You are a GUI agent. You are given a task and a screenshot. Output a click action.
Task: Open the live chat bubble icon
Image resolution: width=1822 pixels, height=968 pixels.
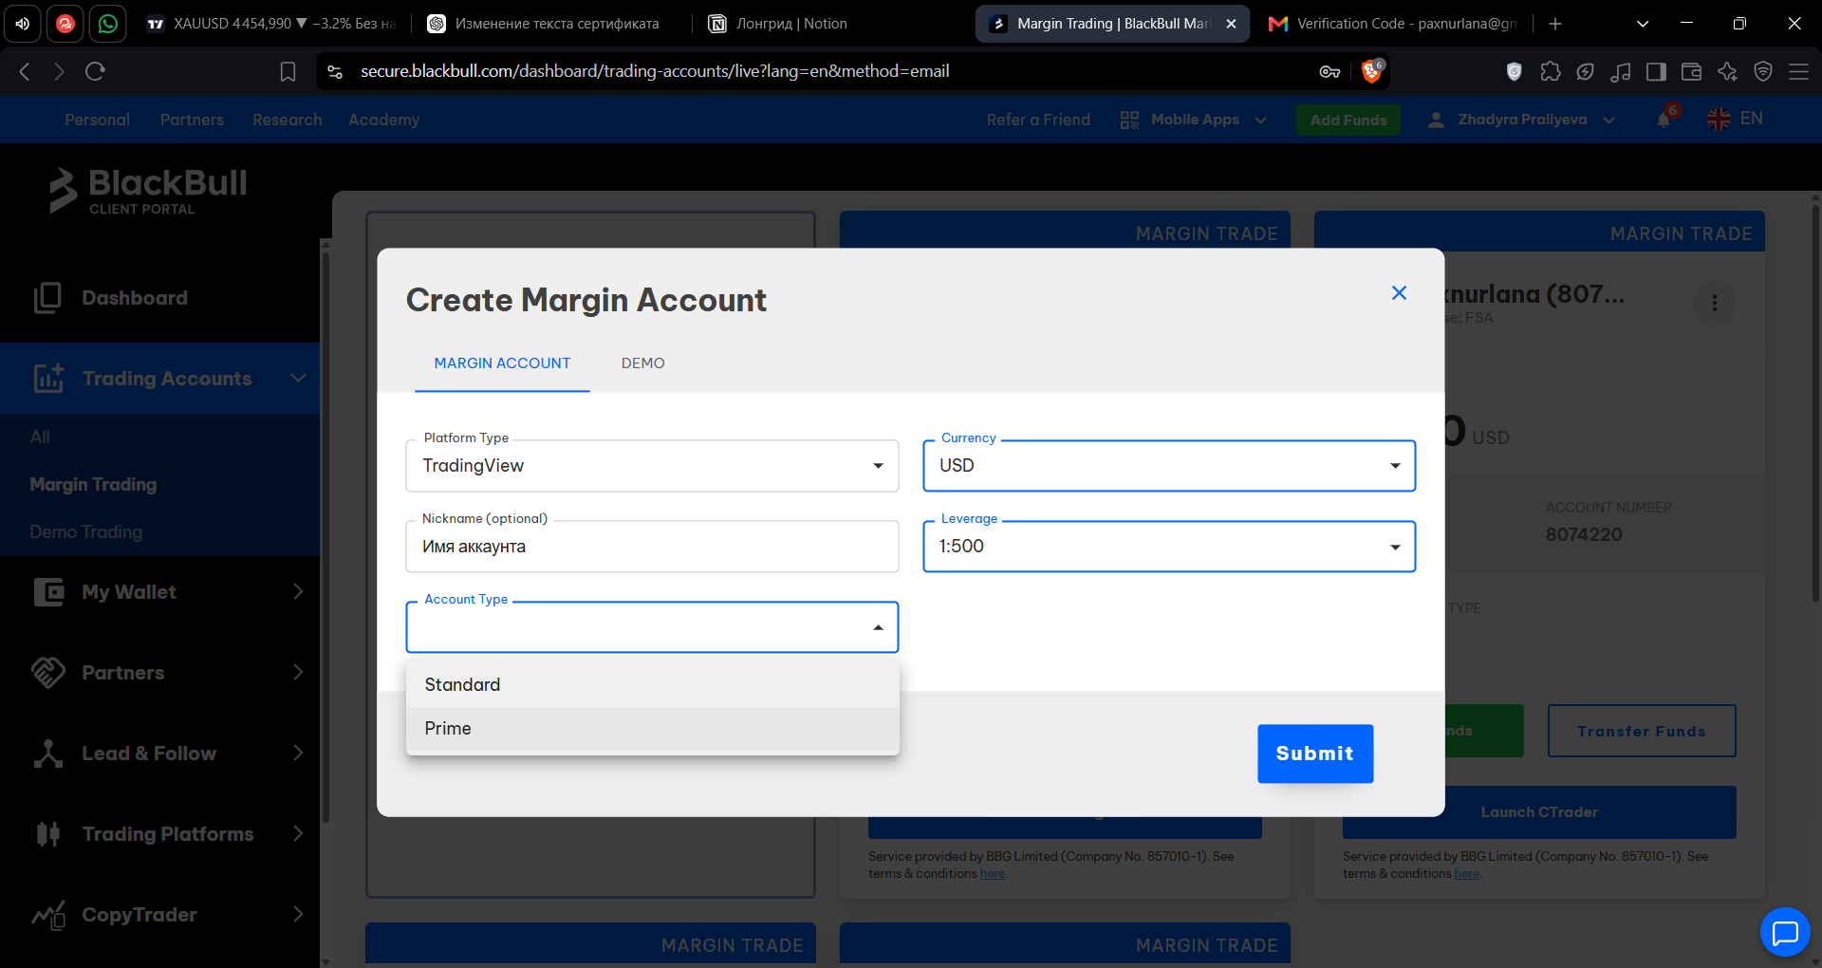pyautogui.click(x=1785, y=933)
